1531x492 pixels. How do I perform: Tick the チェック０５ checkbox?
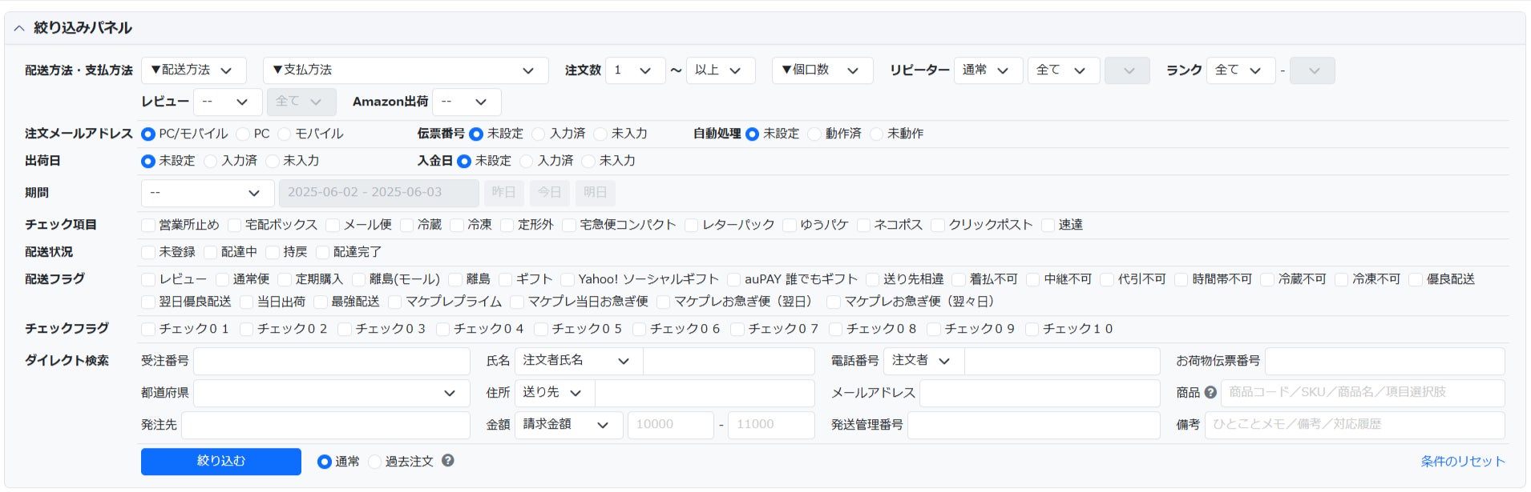coord(541,329)
